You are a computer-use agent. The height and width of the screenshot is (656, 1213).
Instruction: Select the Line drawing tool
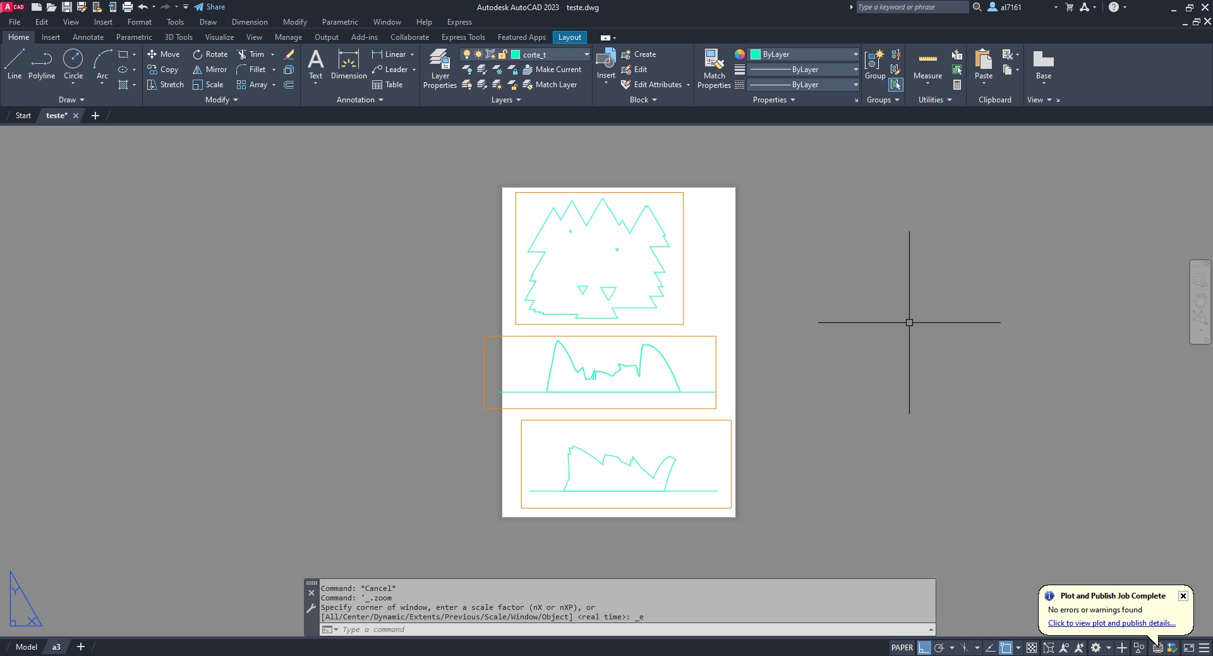point(15,65)
